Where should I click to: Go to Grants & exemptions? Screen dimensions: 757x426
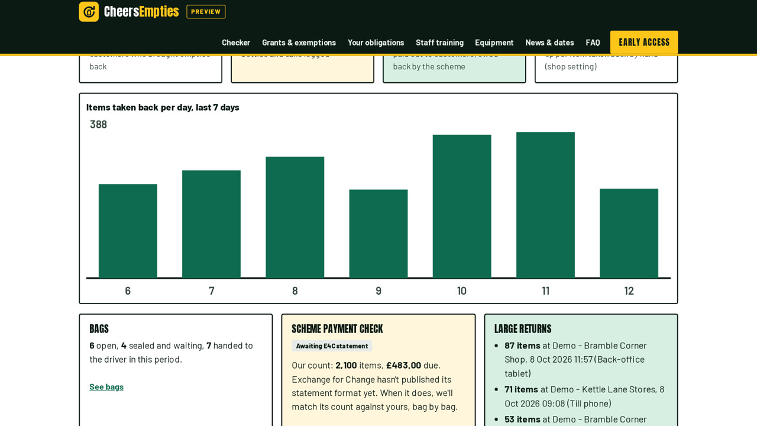[x=299, y=43]
